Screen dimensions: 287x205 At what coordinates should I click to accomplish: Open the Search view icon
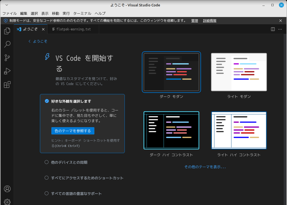[x=7, y=44]
